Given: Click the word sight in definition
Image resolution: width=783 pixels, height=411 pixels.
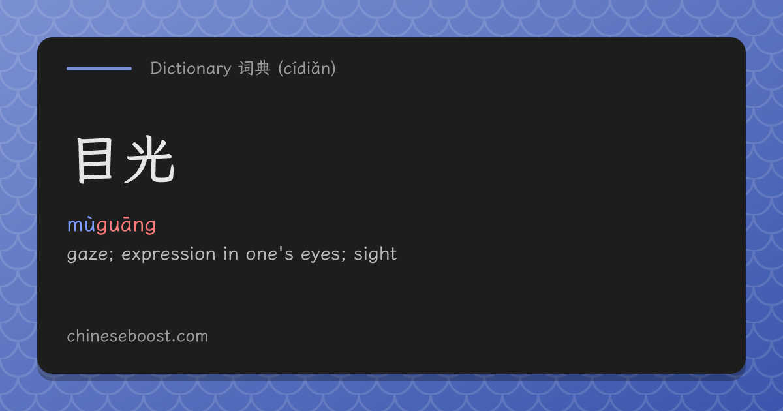Looking at the screenshot, I should tap(375, 254).
